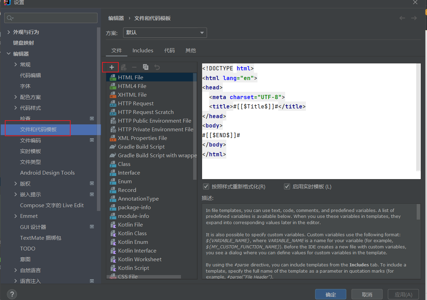Expand the 外观与行为 tree node
Viewport: 427px width, 300px height.
9,32
